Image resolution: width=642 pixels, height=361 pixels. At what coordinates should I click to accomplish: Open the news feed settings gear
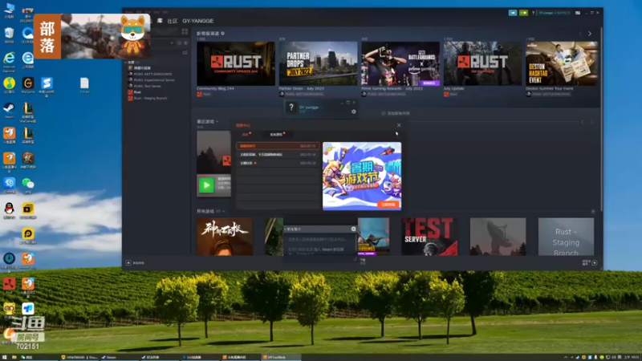(223, 33)
